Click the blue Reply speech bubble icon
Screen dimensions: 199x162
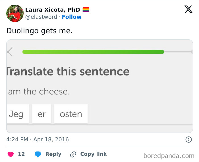[38, 154]
